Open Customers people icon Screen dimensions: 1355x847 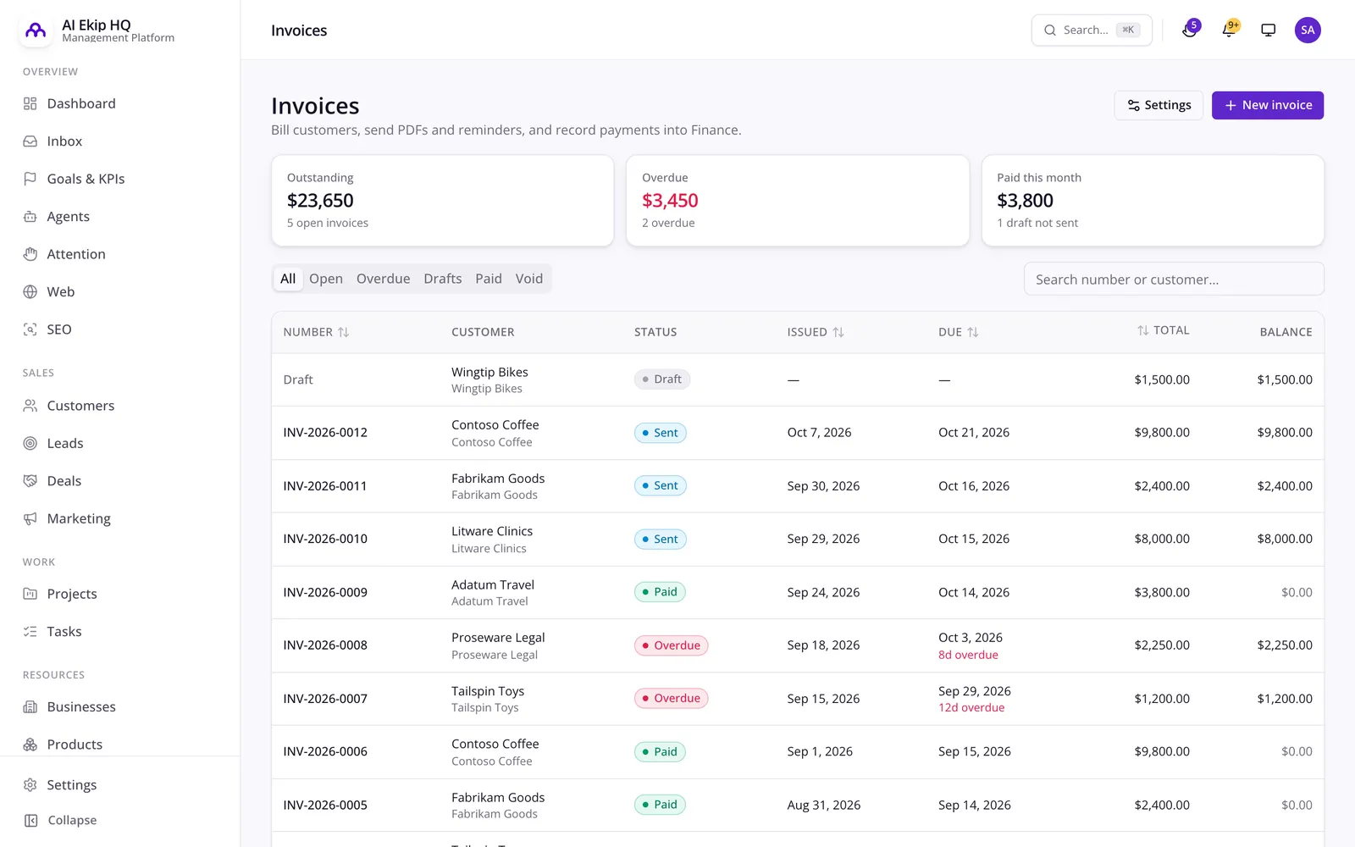30,406
